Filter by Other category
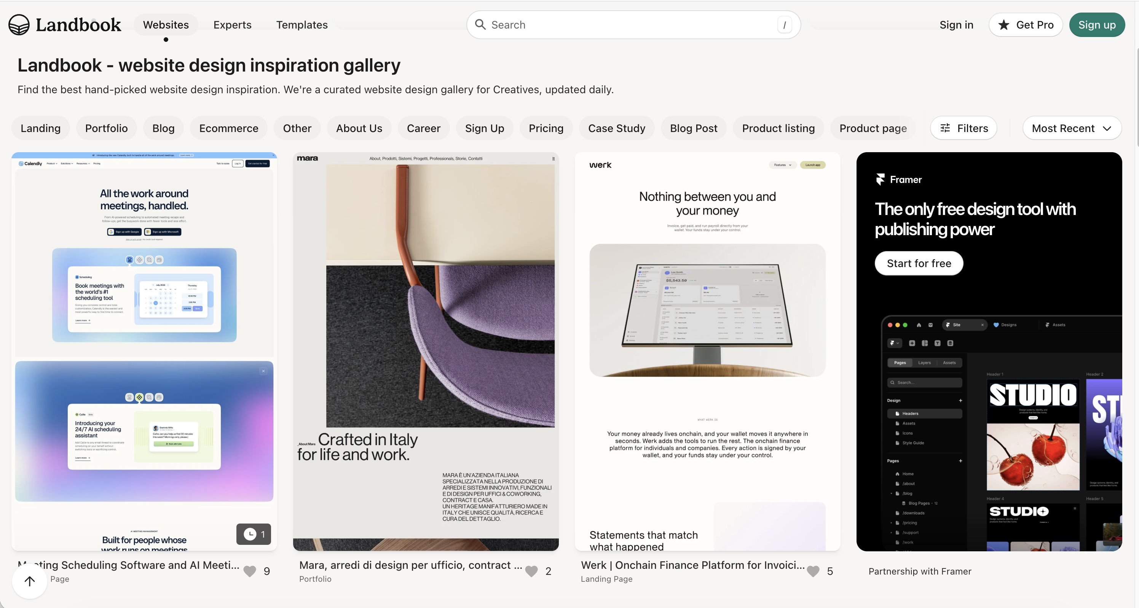Viewport: 1139px width, 608px height. (297, 128)
